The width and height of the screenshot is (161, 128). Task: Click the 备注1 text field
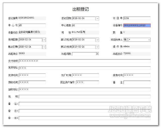click(x=85, y=104)
